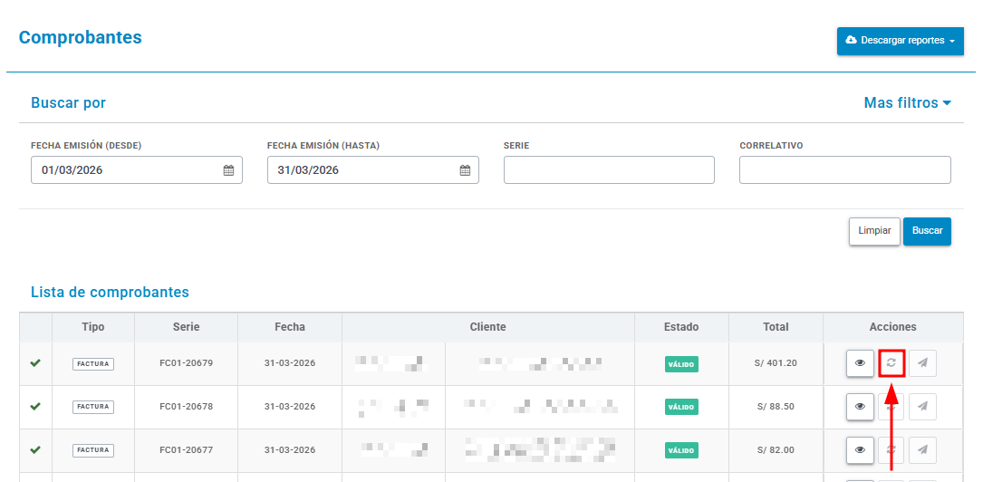Send invoice FC01-20679 with paper plane icon
983x482 pixels.
pyautogui.click(x=922, y=363)
